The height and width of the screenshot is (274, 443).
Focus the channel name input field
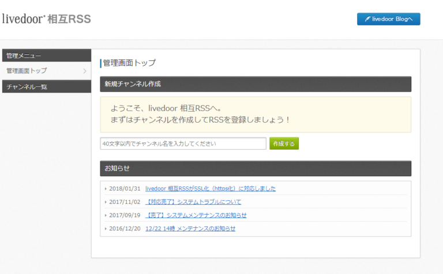(x=183, y=143)
